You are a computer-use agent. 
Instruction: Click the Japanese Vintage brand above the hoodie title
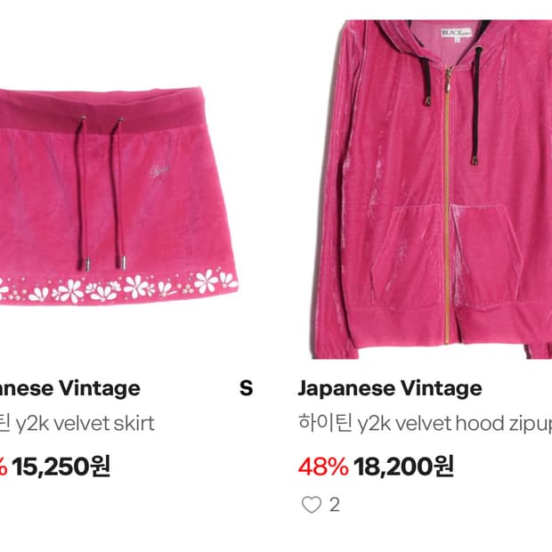pyautogui.click(x=389, y=388)
